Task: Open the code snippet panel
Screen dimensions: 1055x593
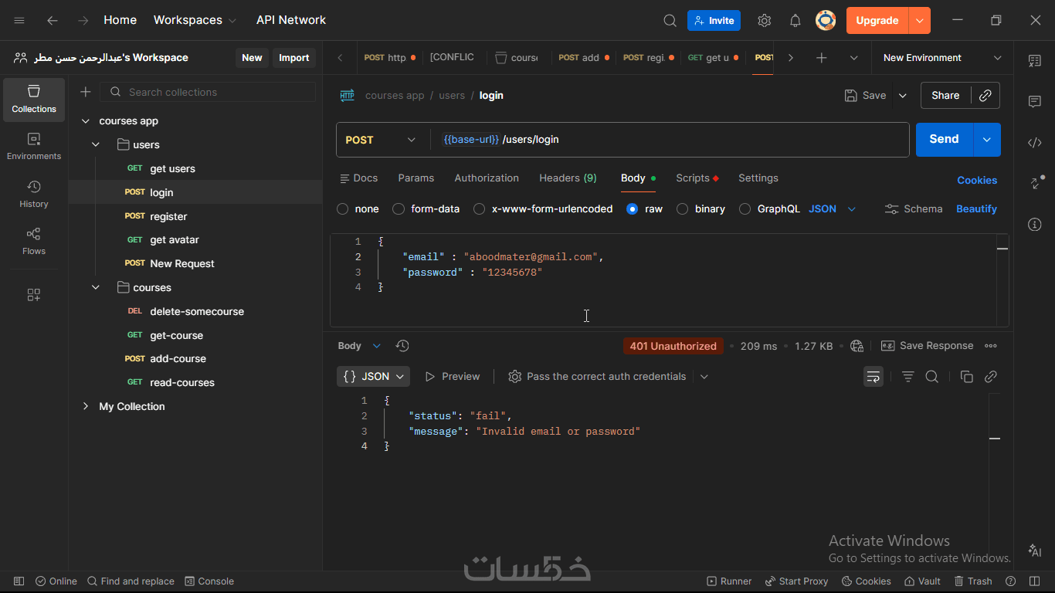Action: tap(1035, 142)
